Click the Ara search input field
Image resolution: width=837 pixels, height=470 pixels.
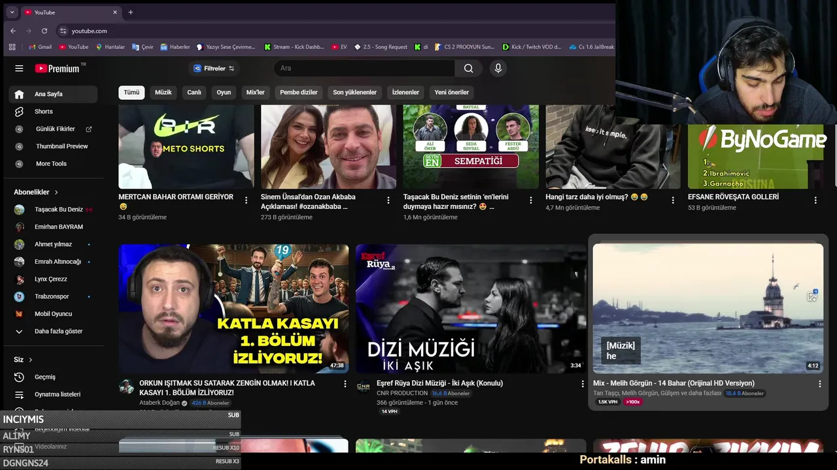coord(364,68)
